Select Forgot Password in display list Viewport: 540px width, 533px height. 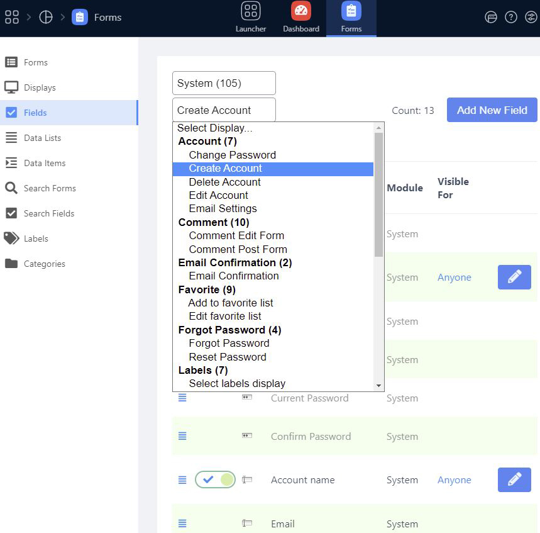point(229,343)
